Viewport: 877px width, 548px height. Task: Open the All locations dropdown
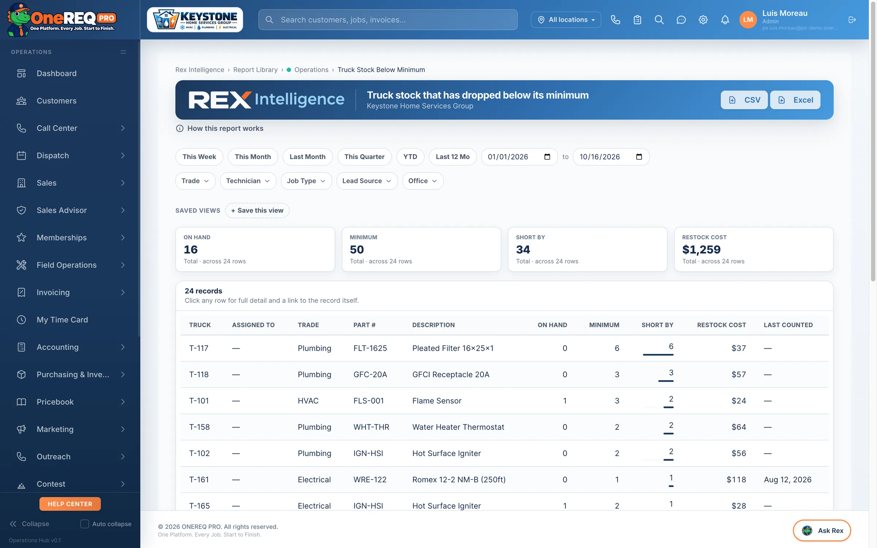566,20
